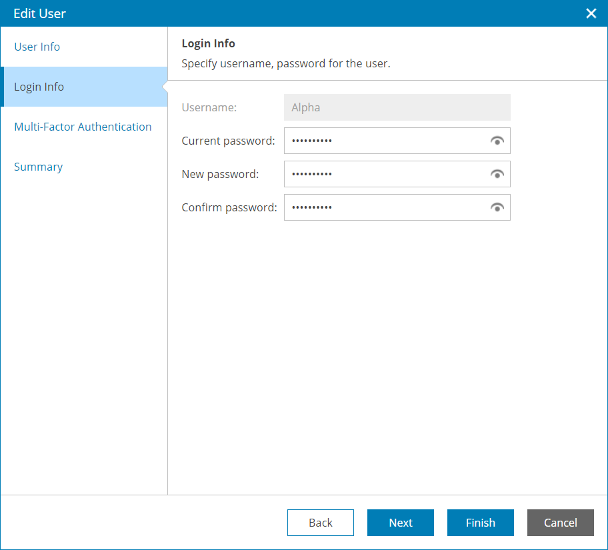Click the "Username:" label text
Viewport: 608px width, 550px height.
pyautogui.click(x=209, y=107)
